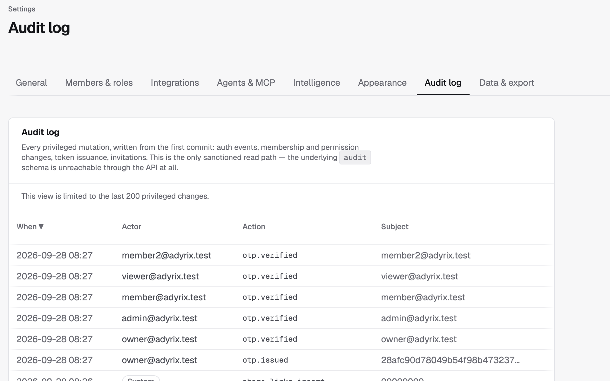610x381 pixels.
Task: Click the 'last 200 privileged changes' notice
Action: pyautogui.click(x=115, y=196)
